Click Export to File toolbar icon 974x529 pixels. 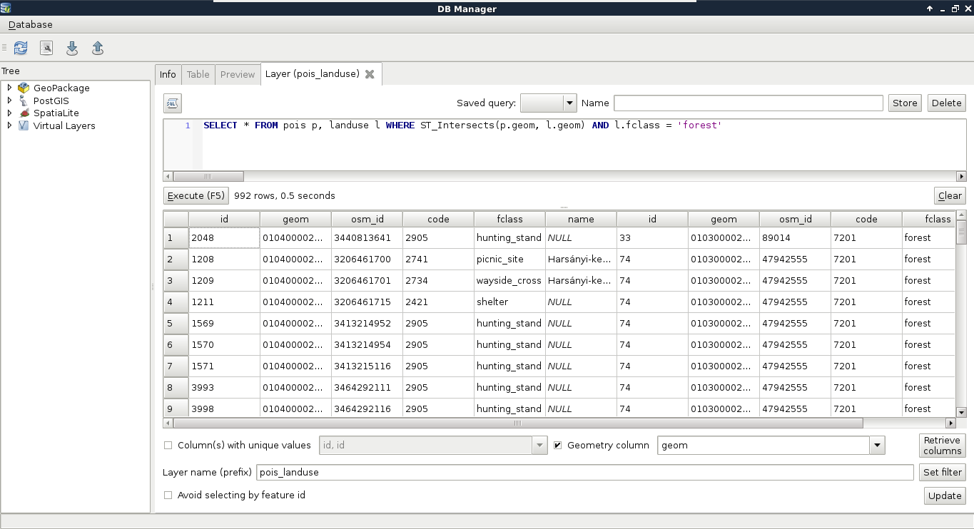coord(98,48)
